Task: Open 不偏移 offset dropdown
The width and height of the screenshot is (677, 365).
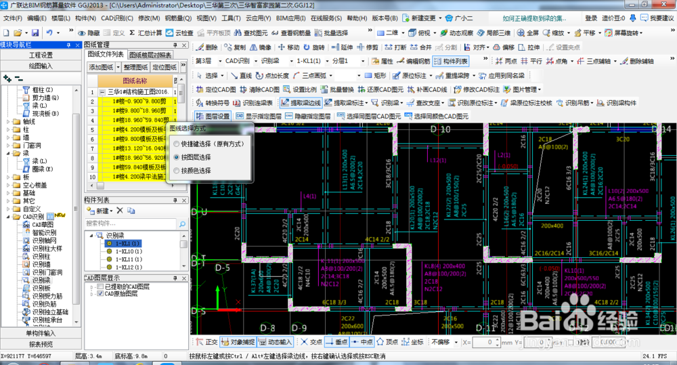Action: pos(456,342)
